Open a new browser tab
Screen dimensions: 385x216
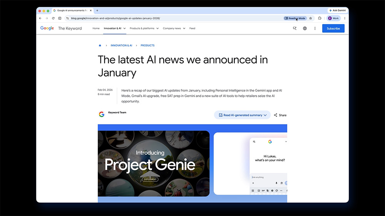click(97, 10)
